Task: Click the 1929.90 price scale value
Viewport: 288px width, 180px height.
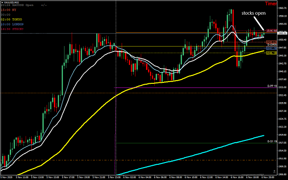Action: tap(282, 103)
